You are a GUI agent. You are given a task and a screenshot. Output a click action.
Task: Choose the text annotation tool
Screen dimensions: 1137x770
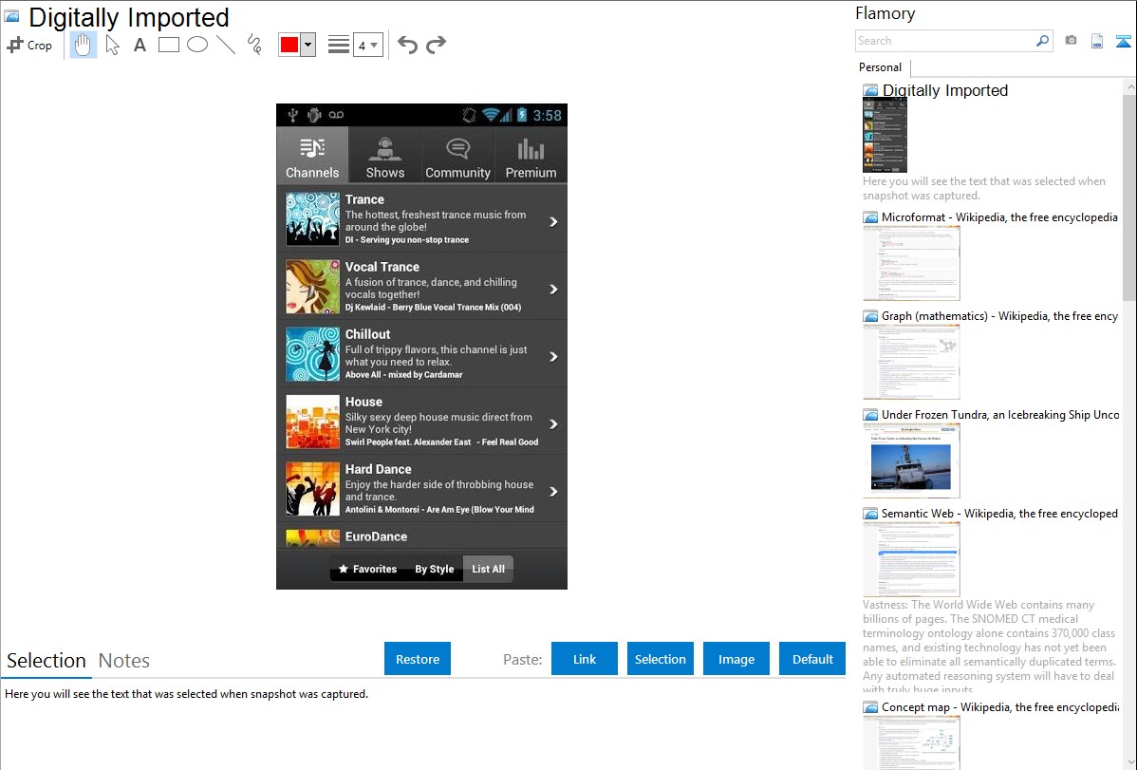[140, 45]
